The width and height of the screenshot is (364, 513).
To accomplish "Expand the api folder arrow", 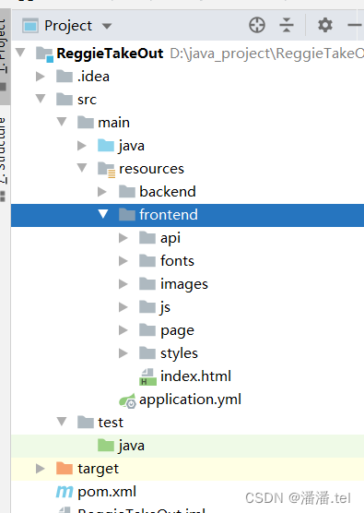I will (x=123, y=238).
